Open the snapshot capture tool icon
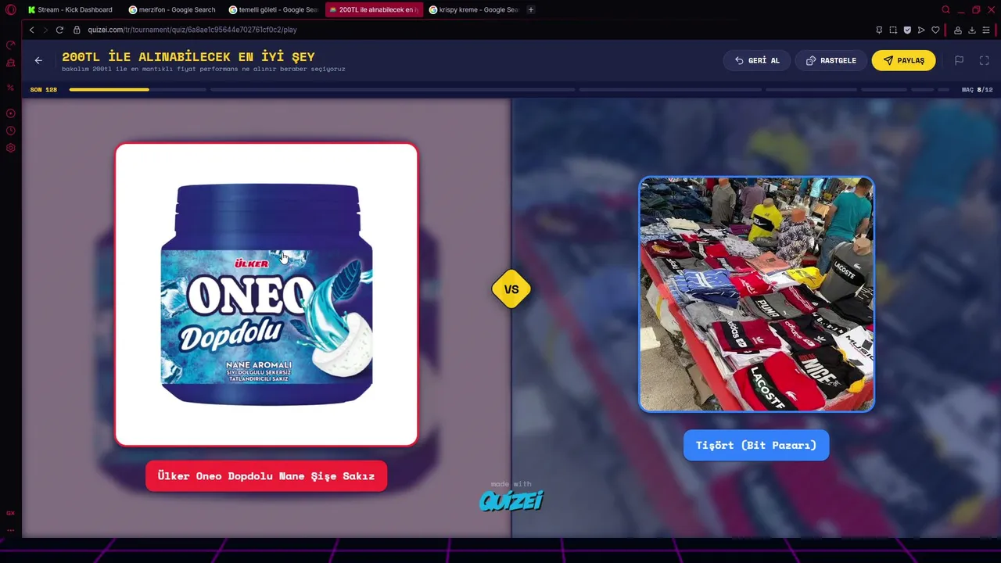The height and width of the screenshot is (563, 1001). tap(893, 30)
